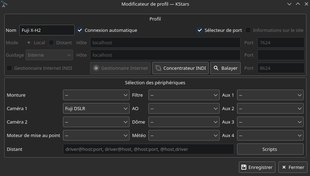
Task: Expand the Caméra 1 Fuji DSLR dropdown
Action: (96, 108)
